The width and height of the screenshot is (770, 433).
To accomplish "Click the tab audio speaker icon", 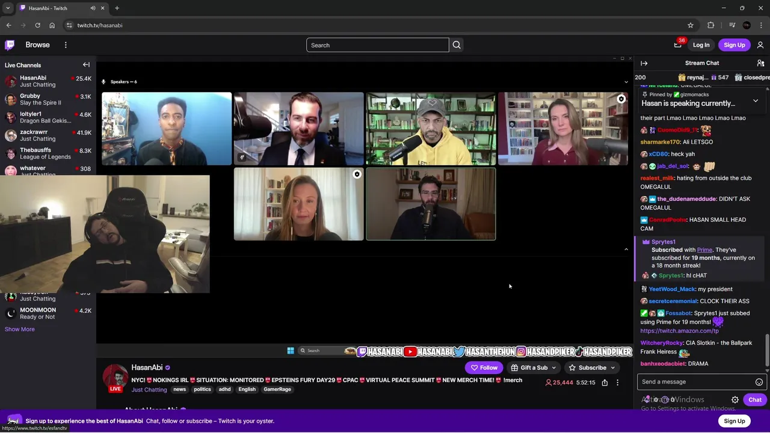I will click(x=93, y=8).
